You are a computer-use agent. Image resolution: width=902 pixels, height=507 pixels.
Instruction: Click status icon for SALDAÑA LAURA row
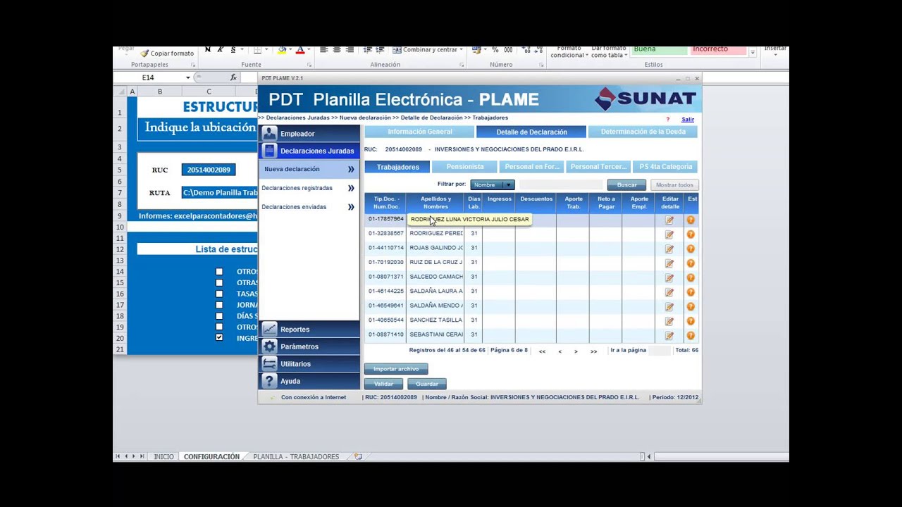[691, 292]
